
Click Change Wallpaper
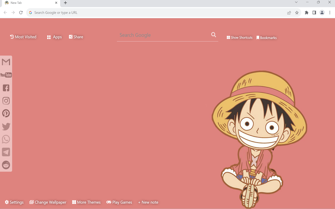click(x=48, y=202)
